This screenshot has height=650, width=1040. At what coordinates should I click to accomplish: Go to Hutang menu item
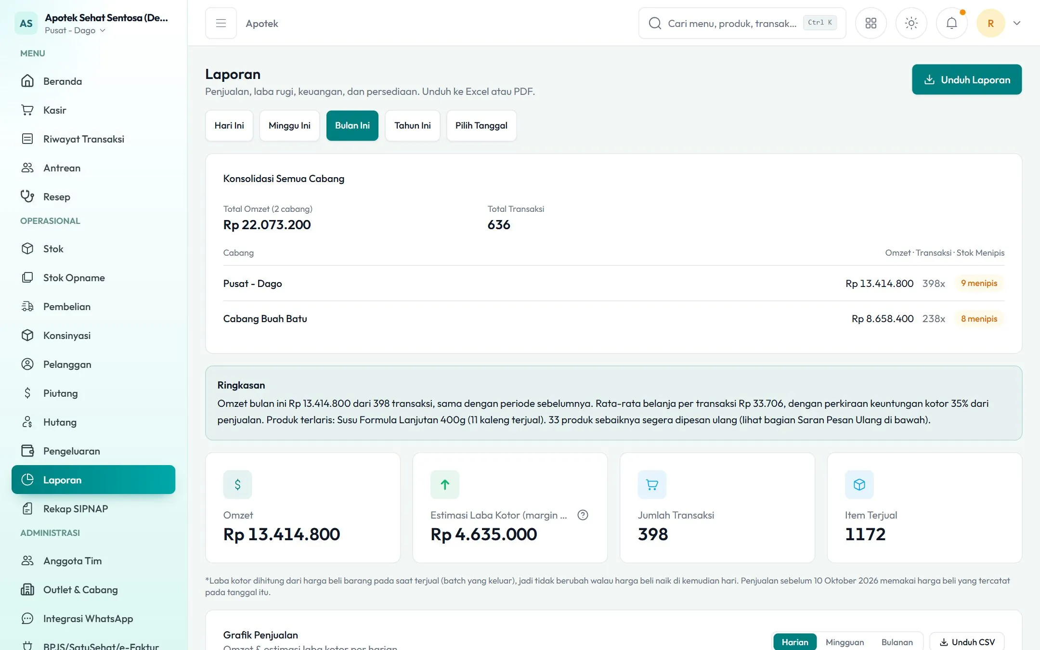[x=93, y=422]
